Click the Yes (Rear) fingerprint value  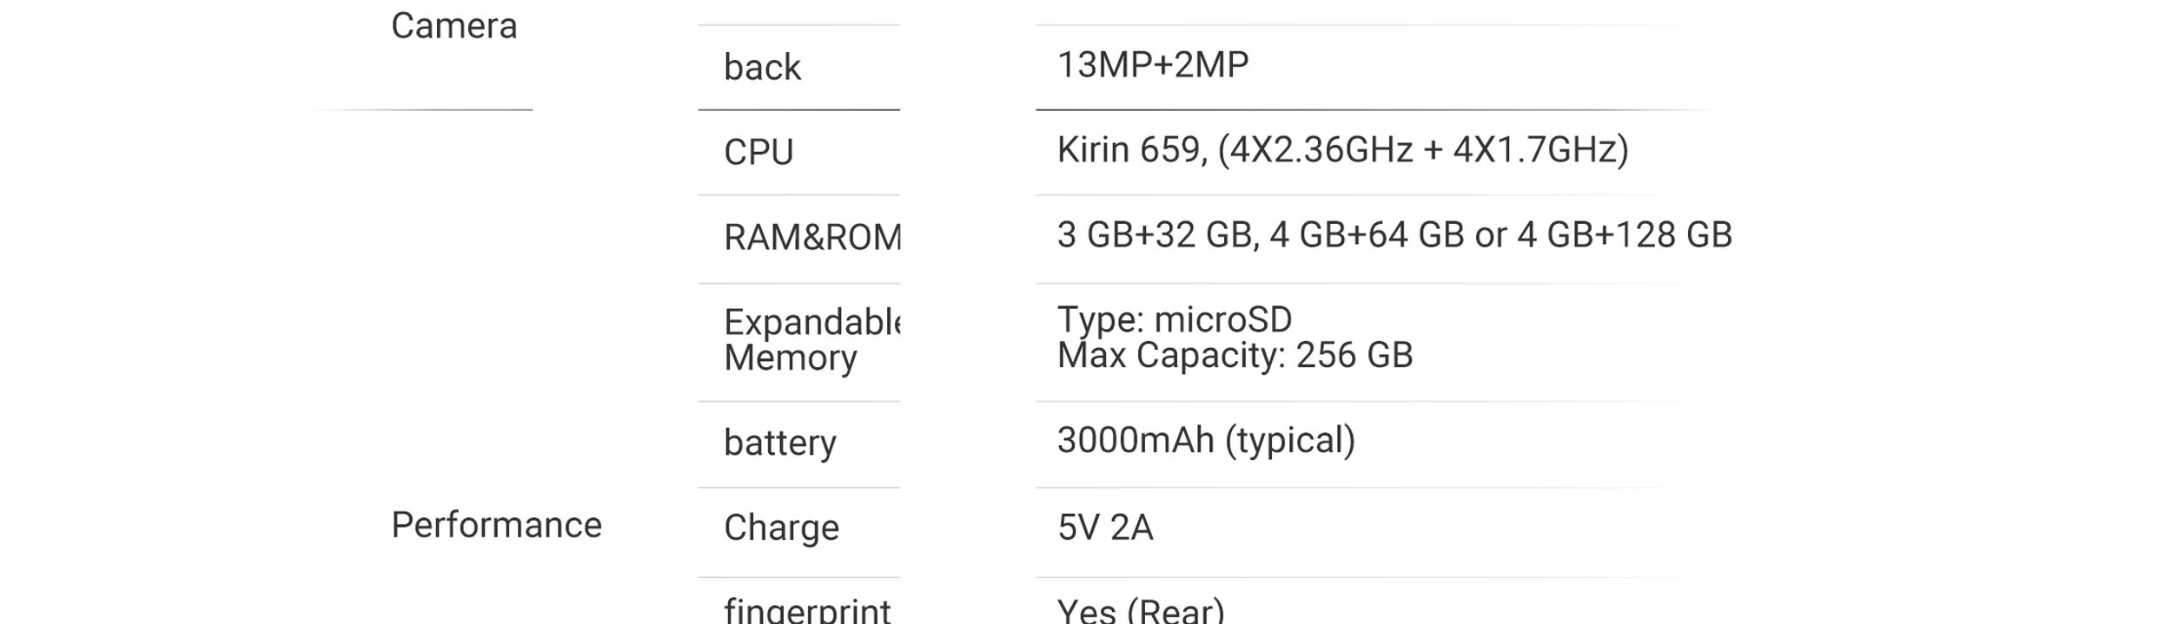[x=1141, y=610]
